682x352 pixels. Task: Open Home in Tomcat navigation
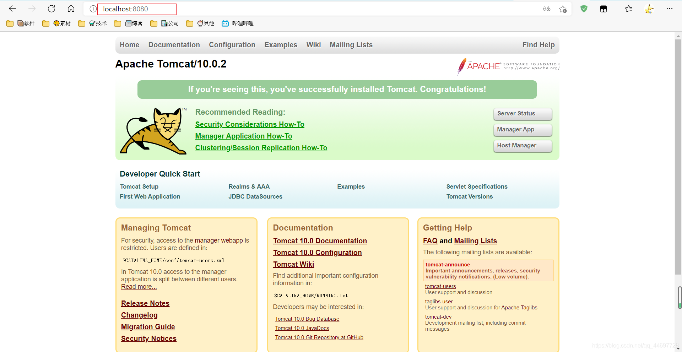tap(129, 45)
